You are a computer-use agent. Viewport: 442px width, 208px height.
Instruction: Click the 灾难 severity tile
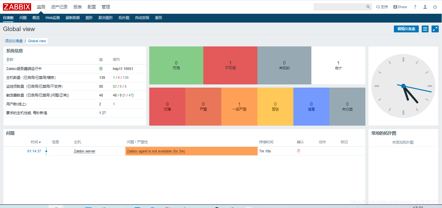[x=167, y=107]
